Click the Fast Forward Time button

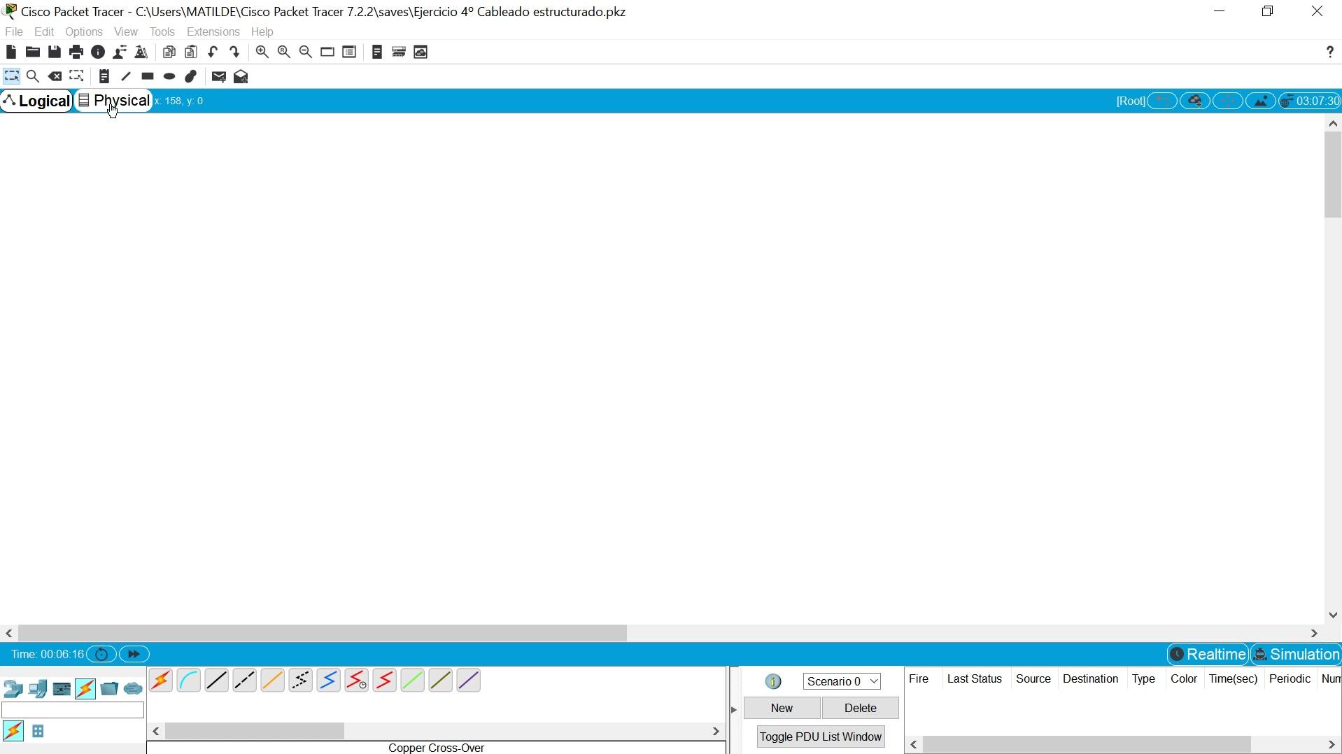tap(135, 655)
